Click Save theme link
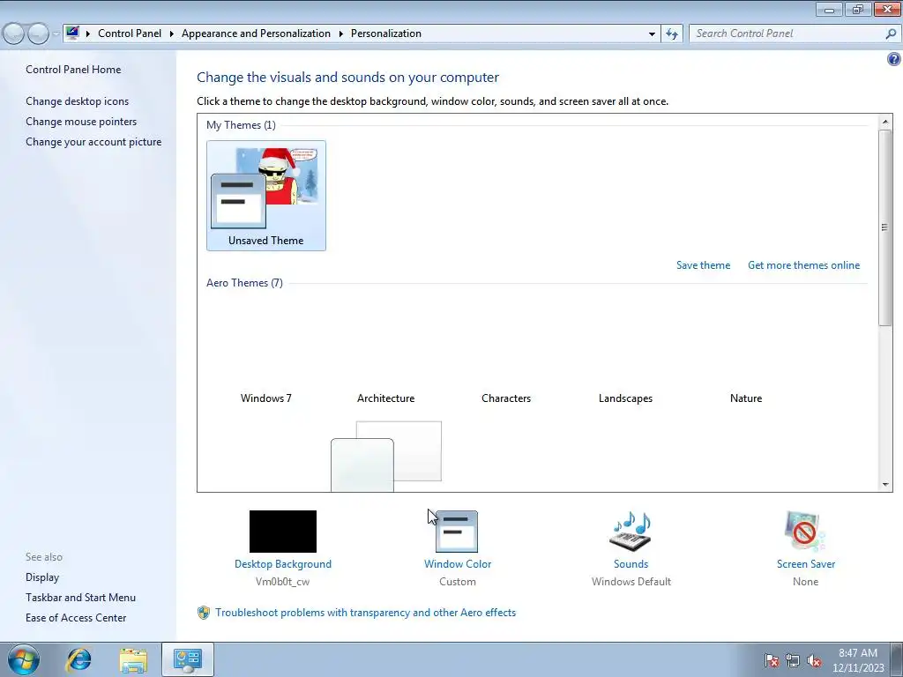This screenshot has height=677, width=903. tap(703, 264)
